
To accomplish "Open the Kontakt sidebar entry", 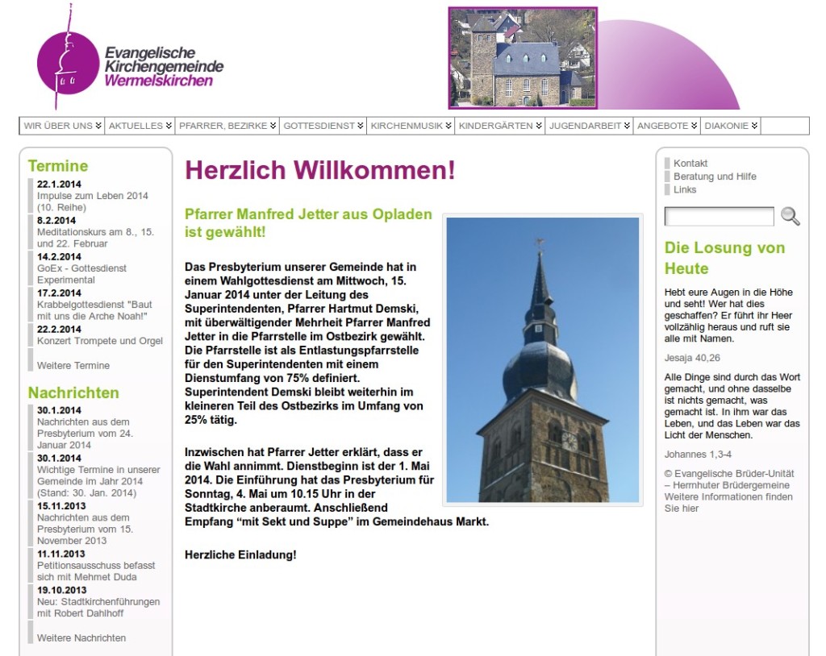I will pyautogui.click(x=691, y=163).
